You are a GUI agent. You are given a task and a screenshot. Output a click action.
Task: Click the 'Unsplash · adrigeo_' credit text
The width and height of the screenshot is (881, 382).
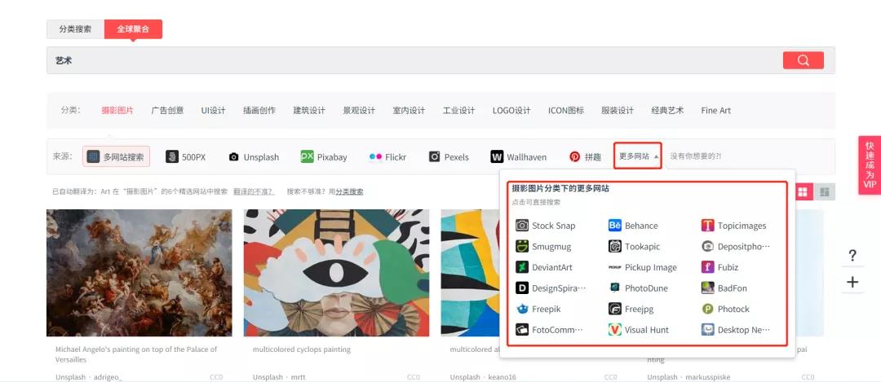point(89,377)
